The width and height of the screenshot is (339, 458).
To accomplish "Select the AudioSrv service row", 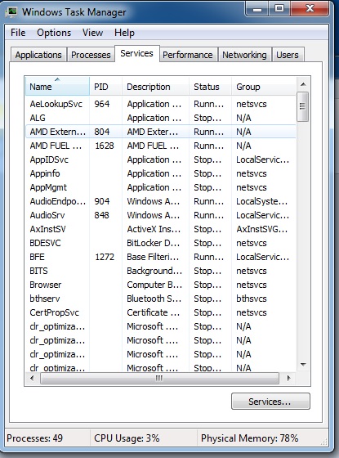I will tap(160, 215).
